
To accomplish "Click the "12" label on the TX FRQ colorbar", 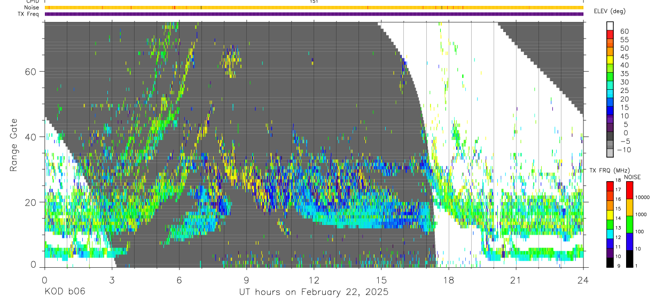I will [618, 237].
